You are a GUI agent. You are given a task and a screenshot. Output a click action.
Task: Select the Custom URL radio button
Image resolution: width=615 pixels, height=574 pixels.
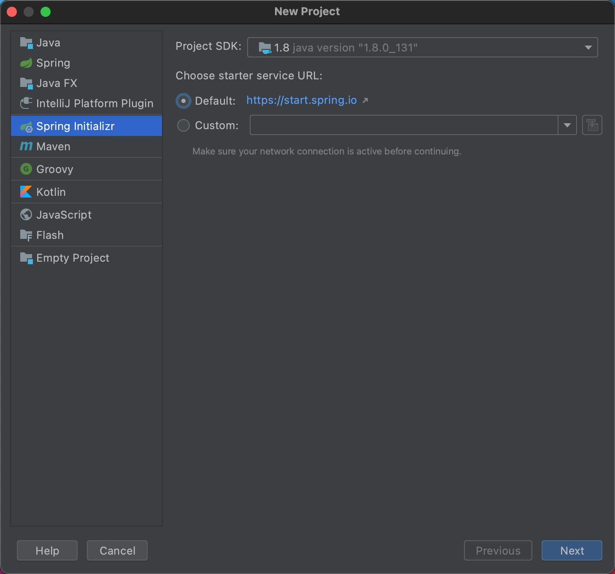[183, 125]
